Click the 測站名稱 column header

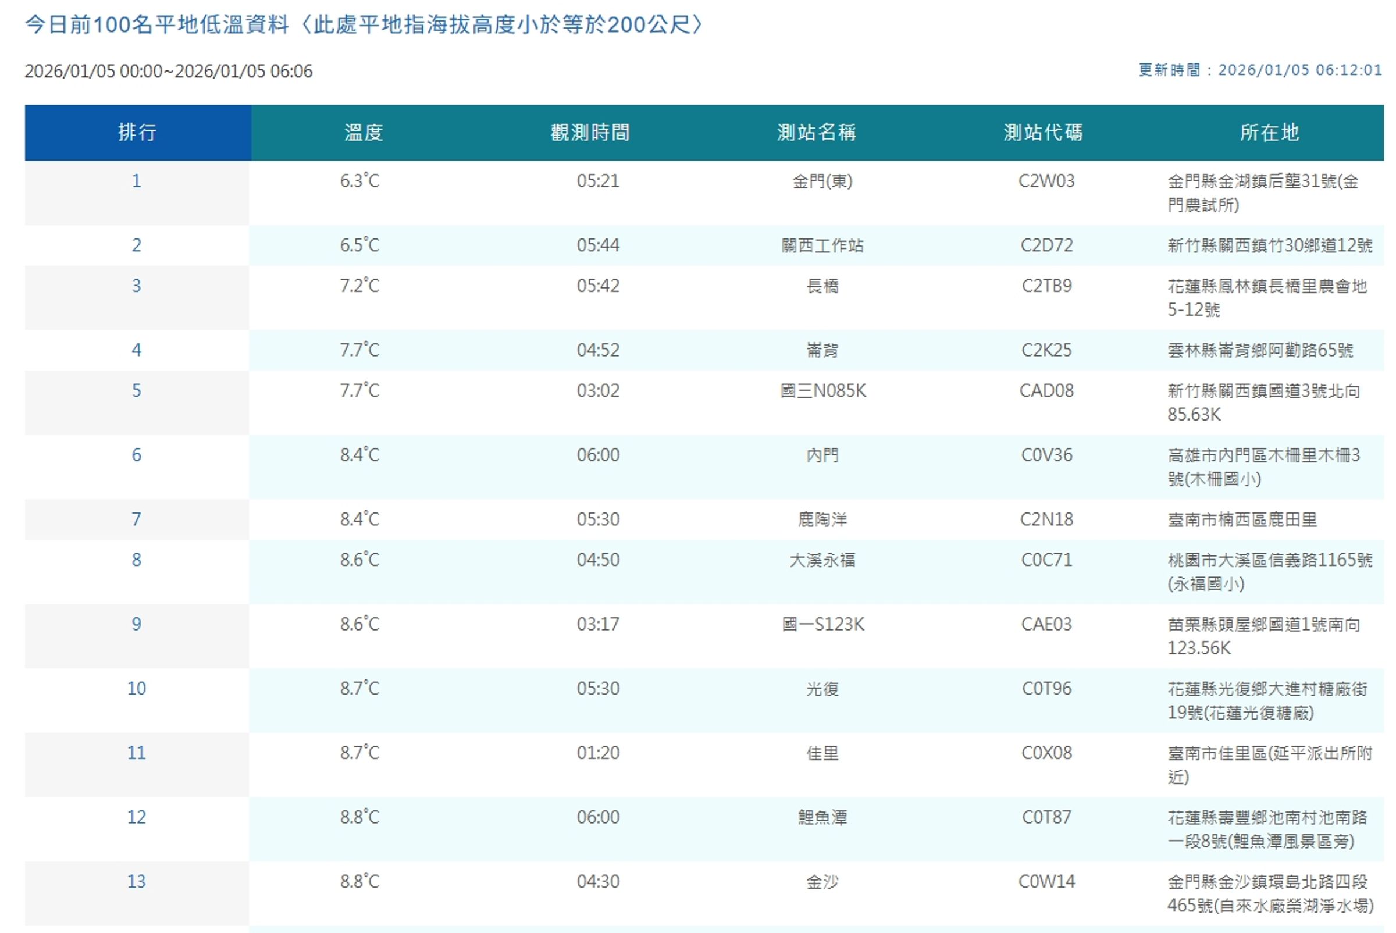(817, 133)
